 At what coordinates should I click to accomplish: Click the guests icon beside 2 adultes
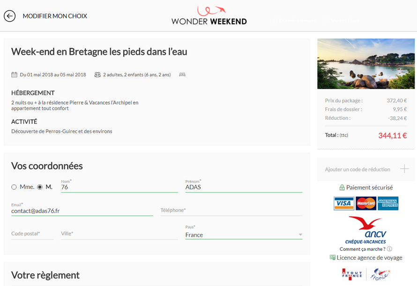pyautogui.click(x=97, y=75)
